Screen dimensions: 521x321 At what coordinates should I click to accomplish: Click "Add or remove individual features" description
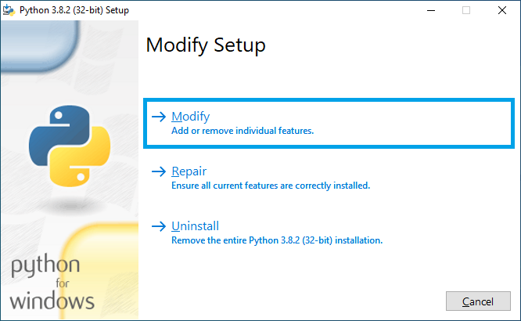point(243,131)
